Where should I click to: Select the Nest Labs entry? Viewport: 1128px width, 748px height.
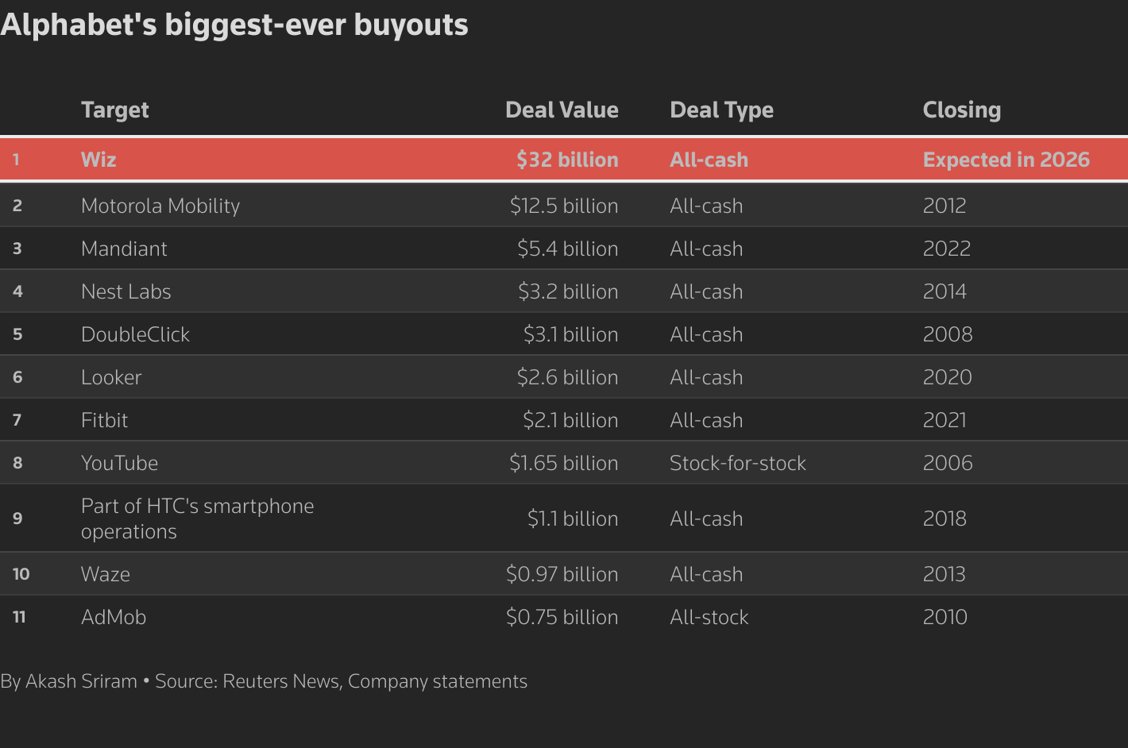(x=126, y=291)
